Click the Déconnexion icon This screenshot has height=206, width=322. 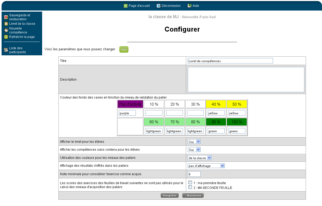pos(158,6)
